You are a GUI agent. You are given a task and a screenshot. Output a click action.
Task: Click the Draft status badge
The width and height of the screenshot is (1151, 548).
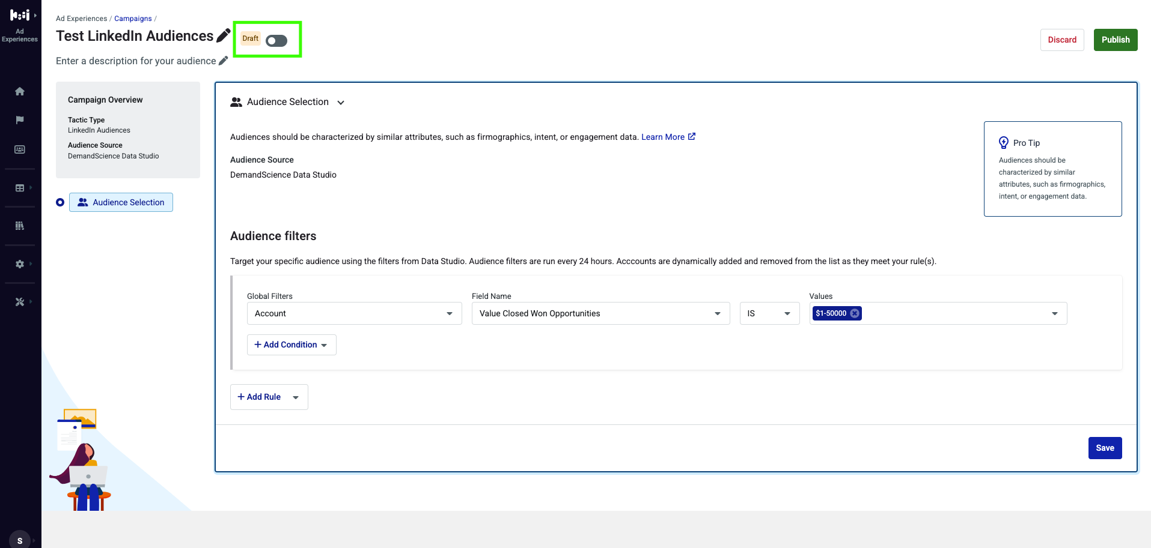(251, 38)
